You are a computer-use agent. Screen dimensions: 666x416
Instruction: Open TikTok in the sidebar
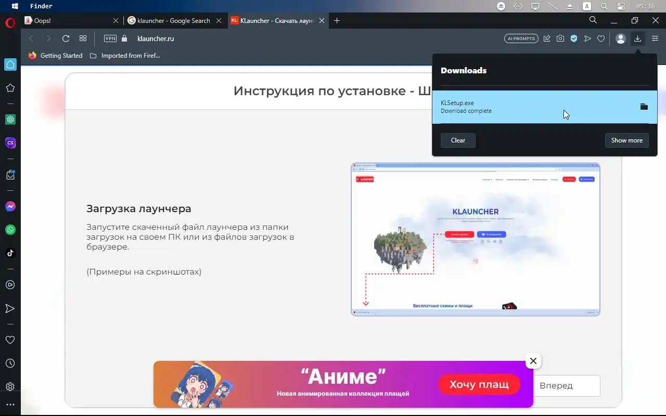click(x=10, y=253)
